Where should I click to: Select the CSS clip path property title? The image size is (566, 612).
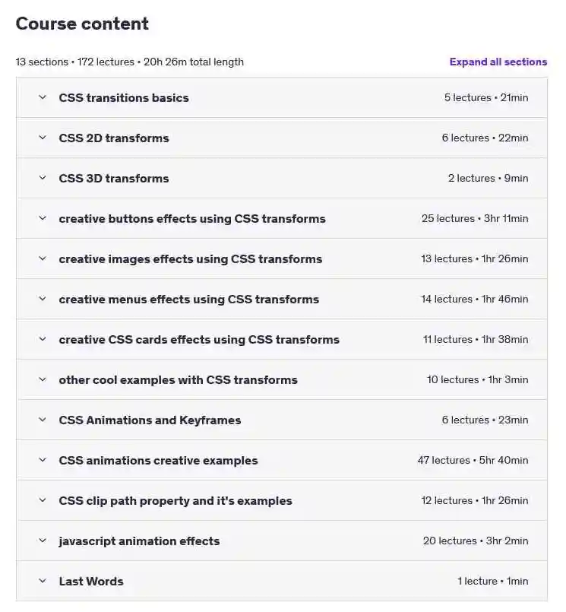tap(175, 501)
